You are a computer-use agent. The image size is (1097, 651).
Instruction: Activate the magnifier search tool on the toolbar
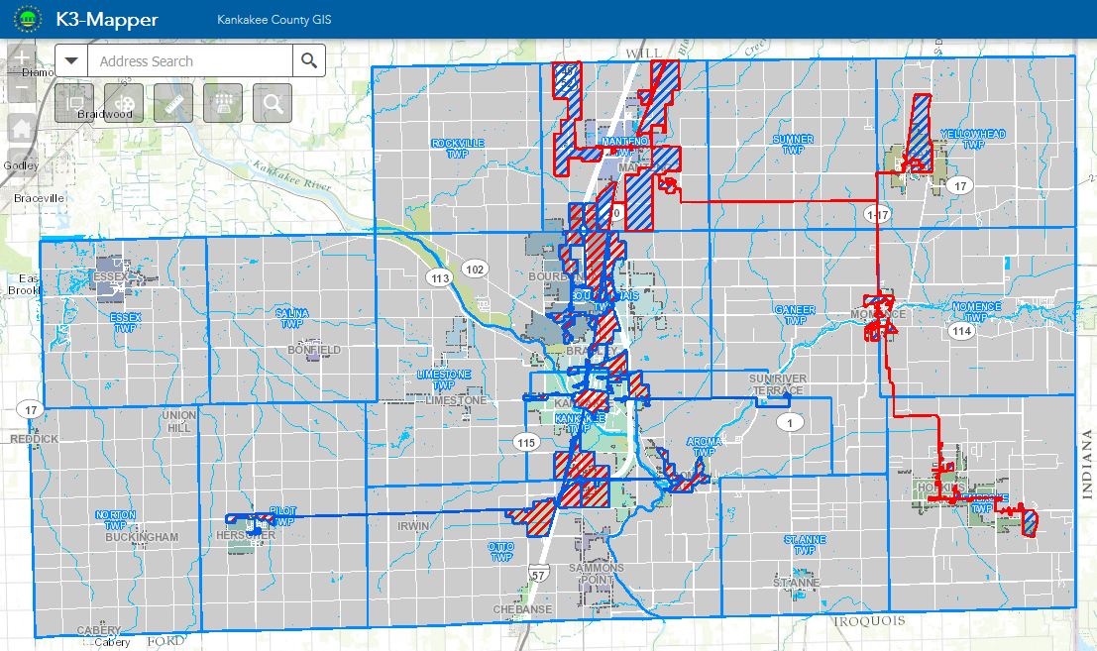272,102
